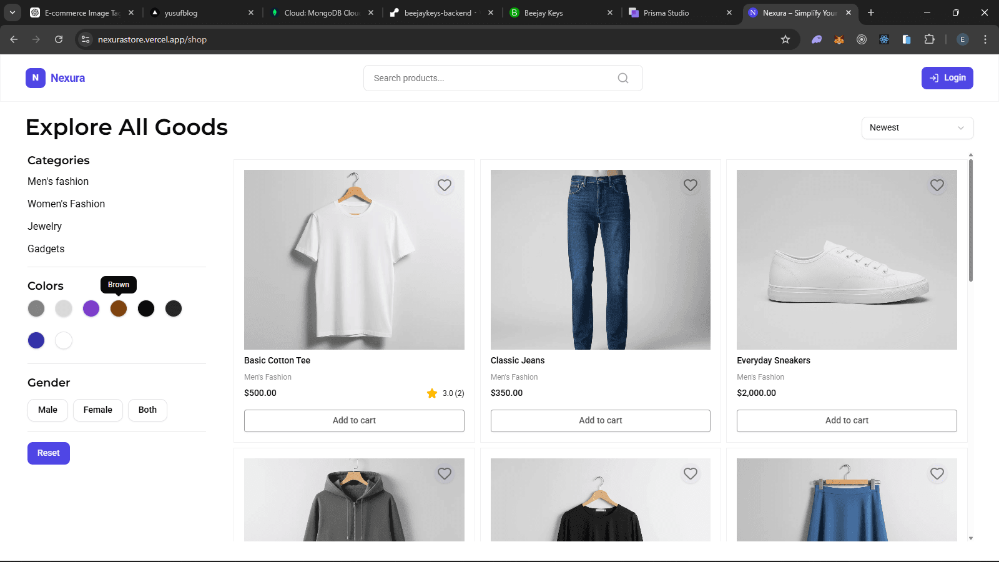
Task: Click the heart icon on the black sweatshirt
Action: (691, 473)
